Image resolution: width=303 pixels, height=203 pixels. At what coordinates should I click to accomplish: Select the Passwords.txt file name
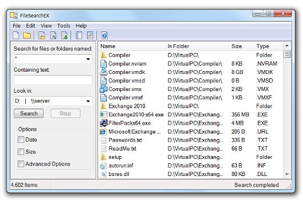click(125, 140)
